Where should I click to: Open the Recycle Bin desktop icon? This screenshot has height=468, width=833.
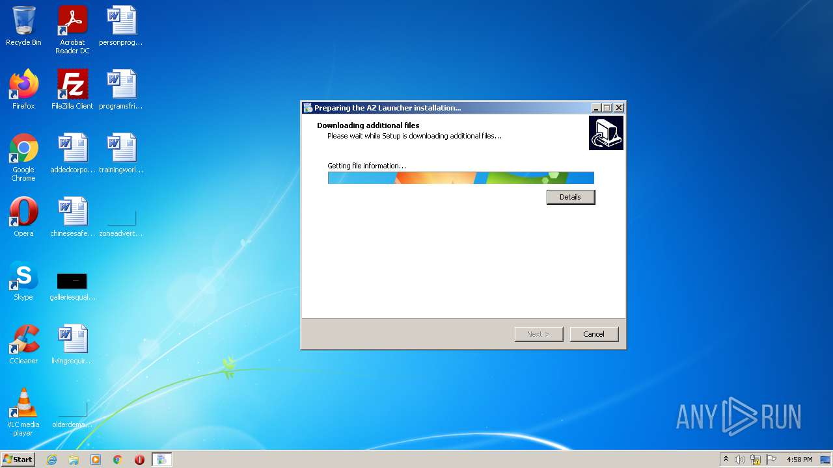[23, 26]
